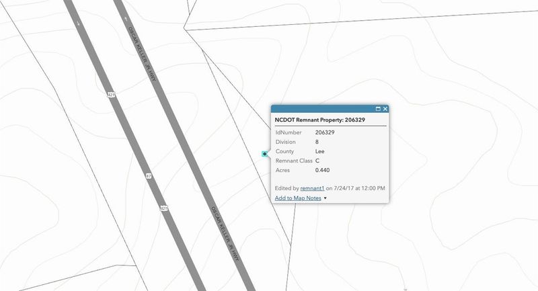538x291 pixels.
Task: Close the NCDOT Remnant Property popup
Action: [385, 109]
